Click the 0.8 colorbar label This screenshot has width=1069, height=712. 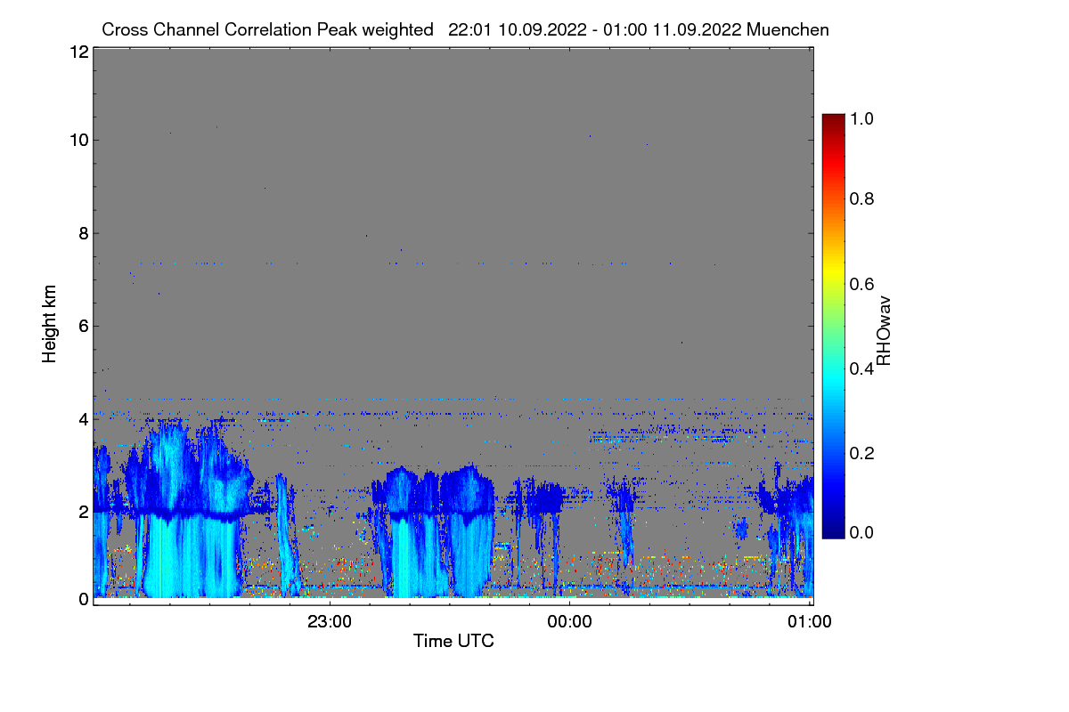863,198
